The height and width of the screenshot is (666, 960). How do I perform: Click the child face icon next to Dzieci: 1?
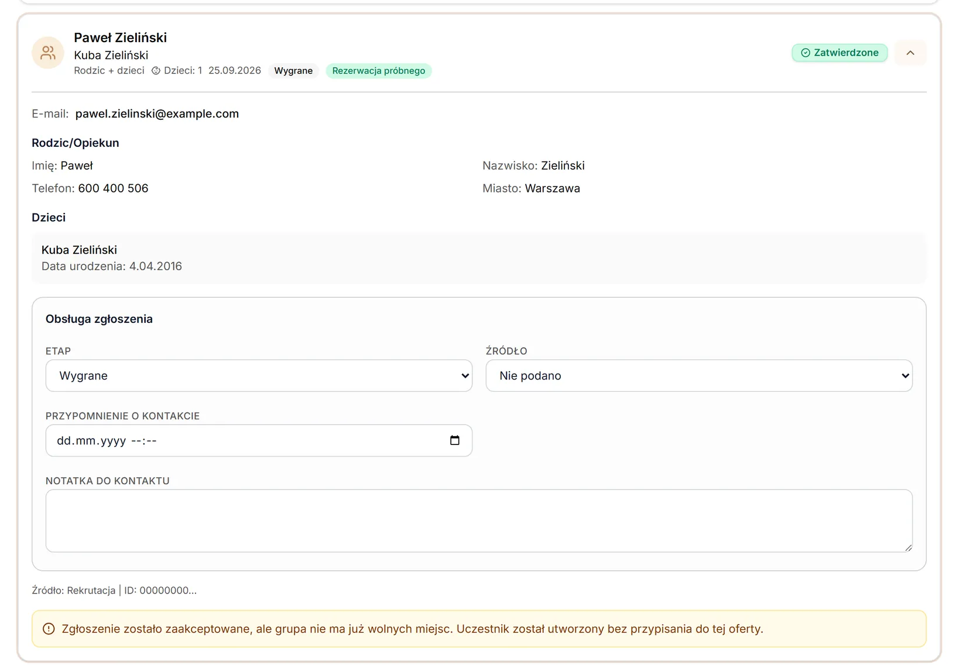[156, 71]
